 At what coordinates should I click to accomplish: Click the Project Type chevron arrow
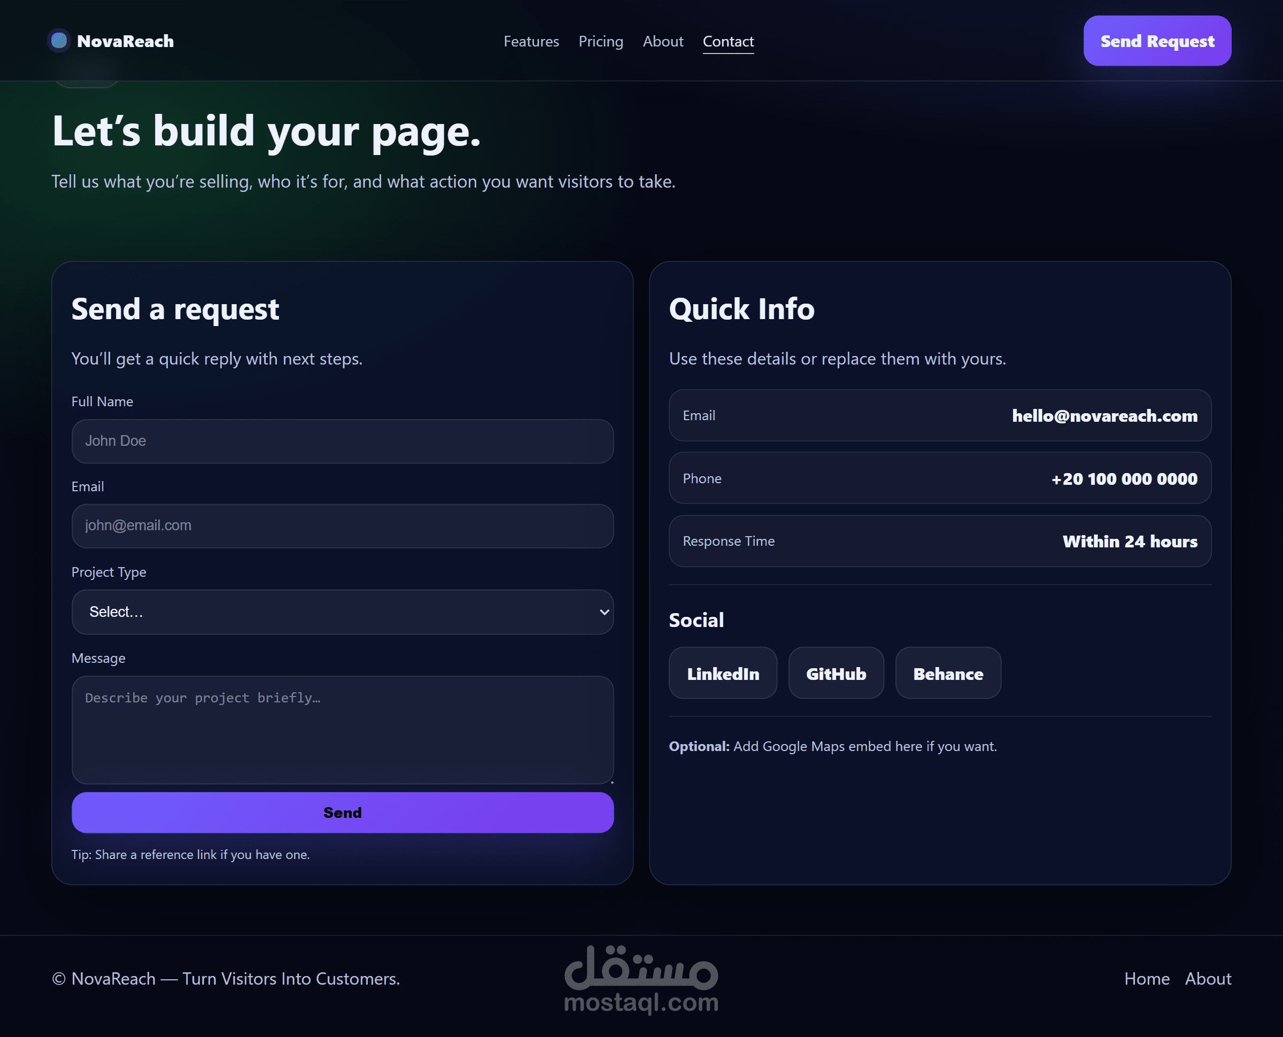point(604,612)
